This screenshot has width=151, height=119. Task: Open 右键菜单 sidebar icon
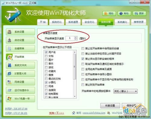click(9, 48)
